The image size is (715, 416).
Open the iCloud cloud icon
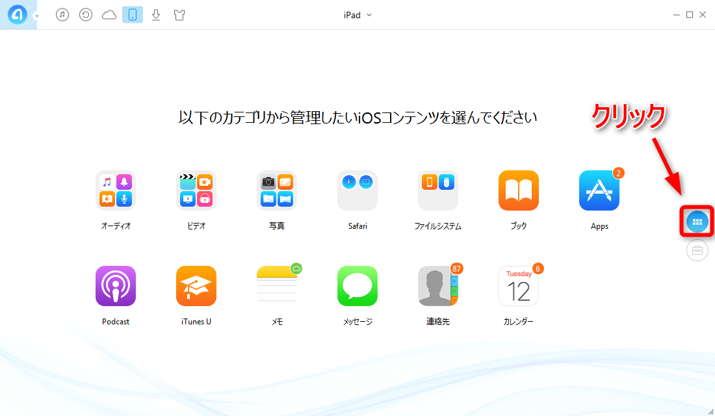pyautogui.click(x=109, y=15)
